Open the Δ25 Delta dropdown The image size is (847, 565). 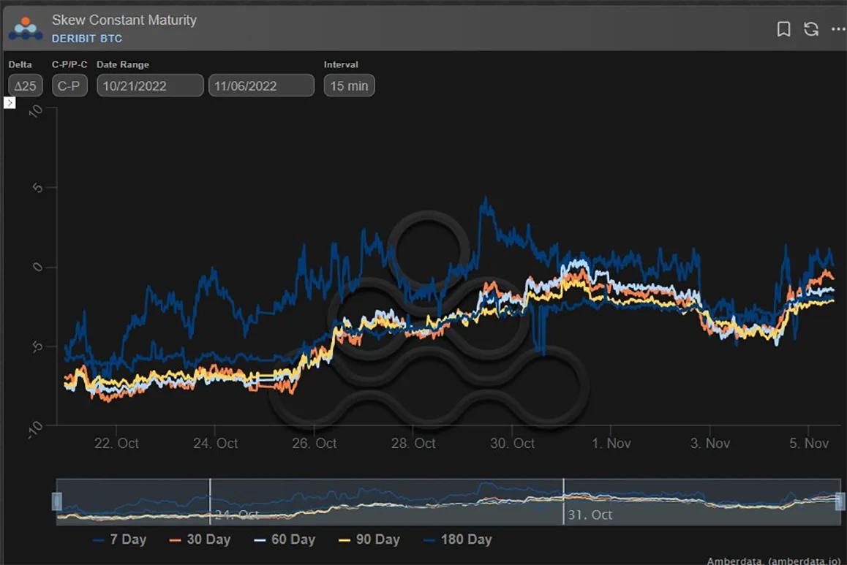26,86
